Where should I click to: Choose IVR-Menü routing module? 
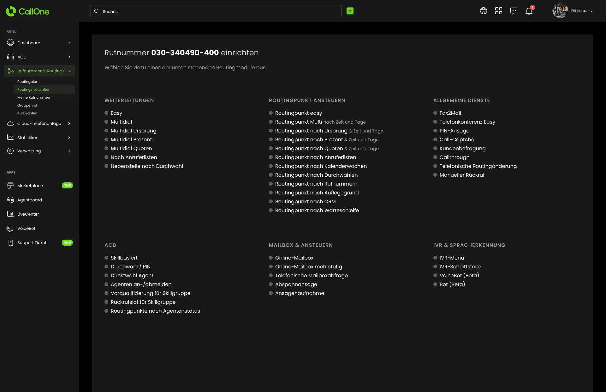point(451,258)
